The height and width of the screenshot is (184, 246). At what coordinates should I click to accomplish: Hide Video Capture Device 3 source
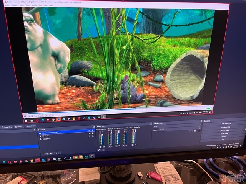(90, 132)
